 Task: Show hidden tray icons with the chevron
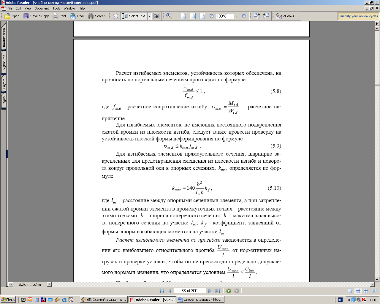(x=349, y=300)
